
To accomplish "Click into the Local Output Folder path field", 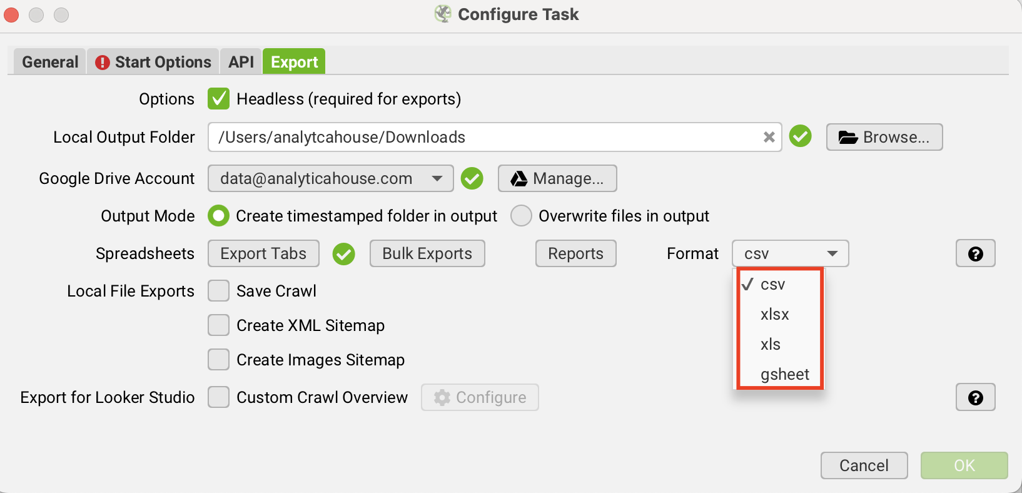I will [482, 137].
